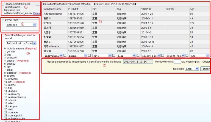Click the date cell 2001-1-16

point(147,23)
